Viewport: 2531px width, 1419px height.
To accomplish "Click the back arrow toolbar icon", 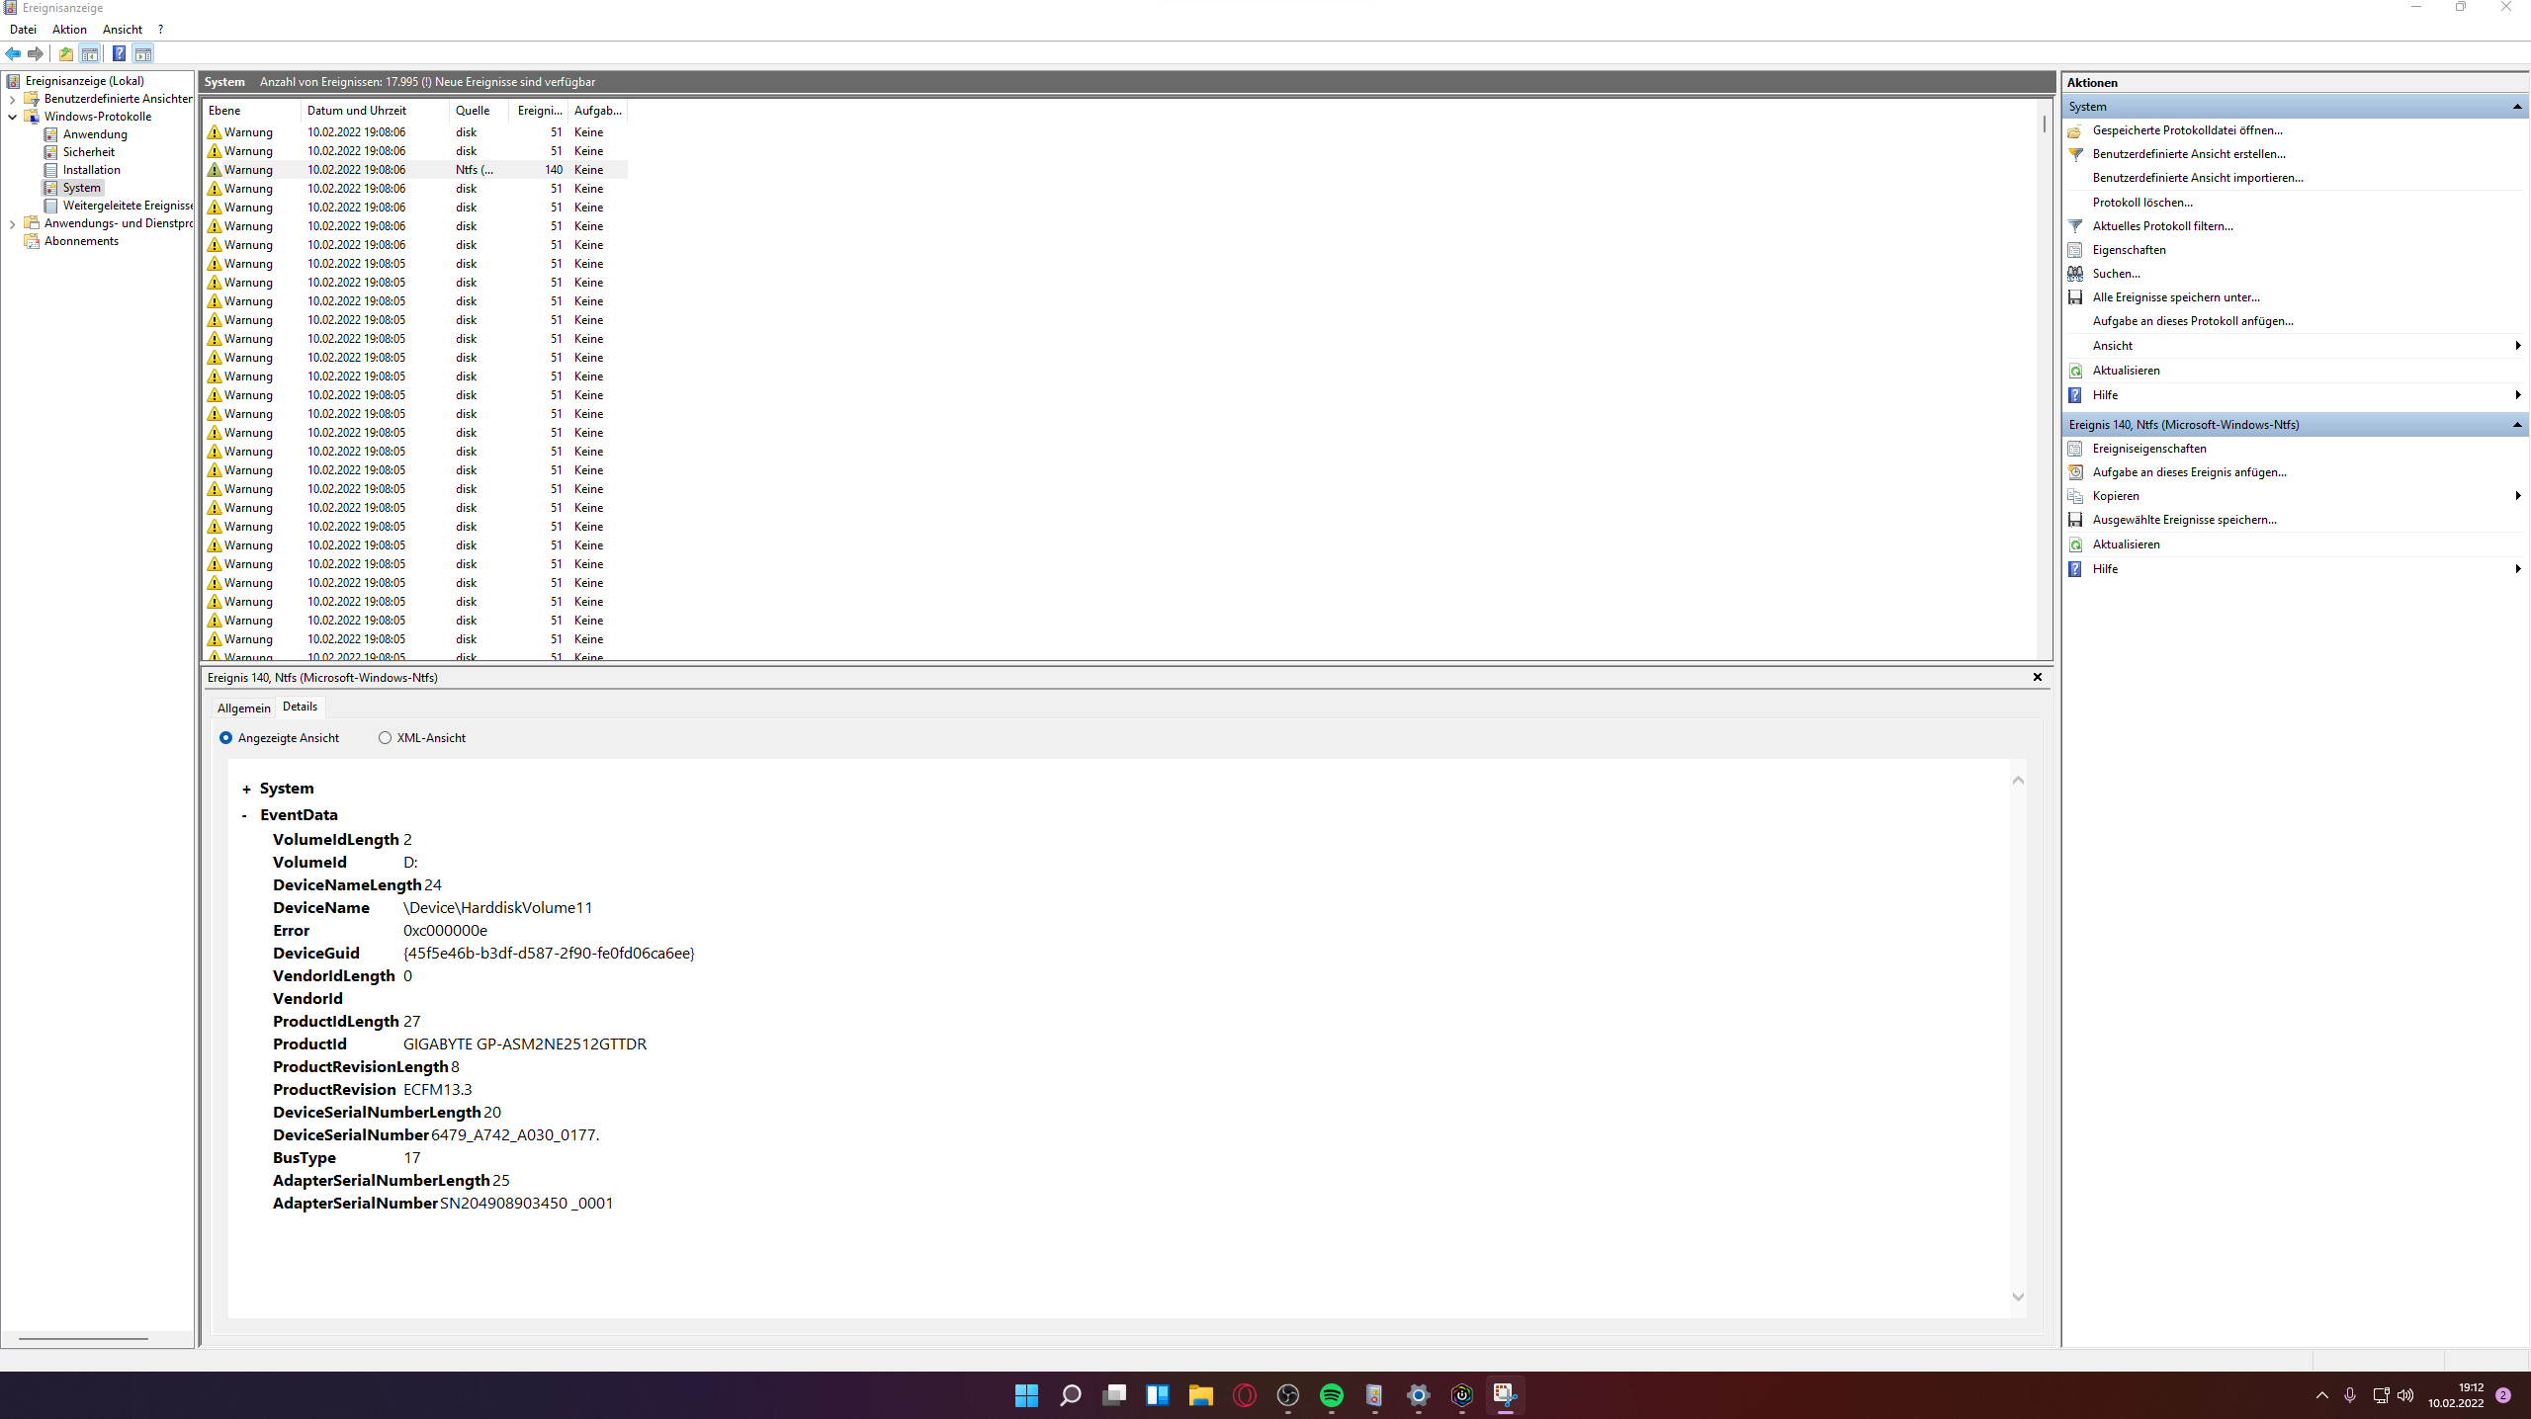I will coord(13,53).
